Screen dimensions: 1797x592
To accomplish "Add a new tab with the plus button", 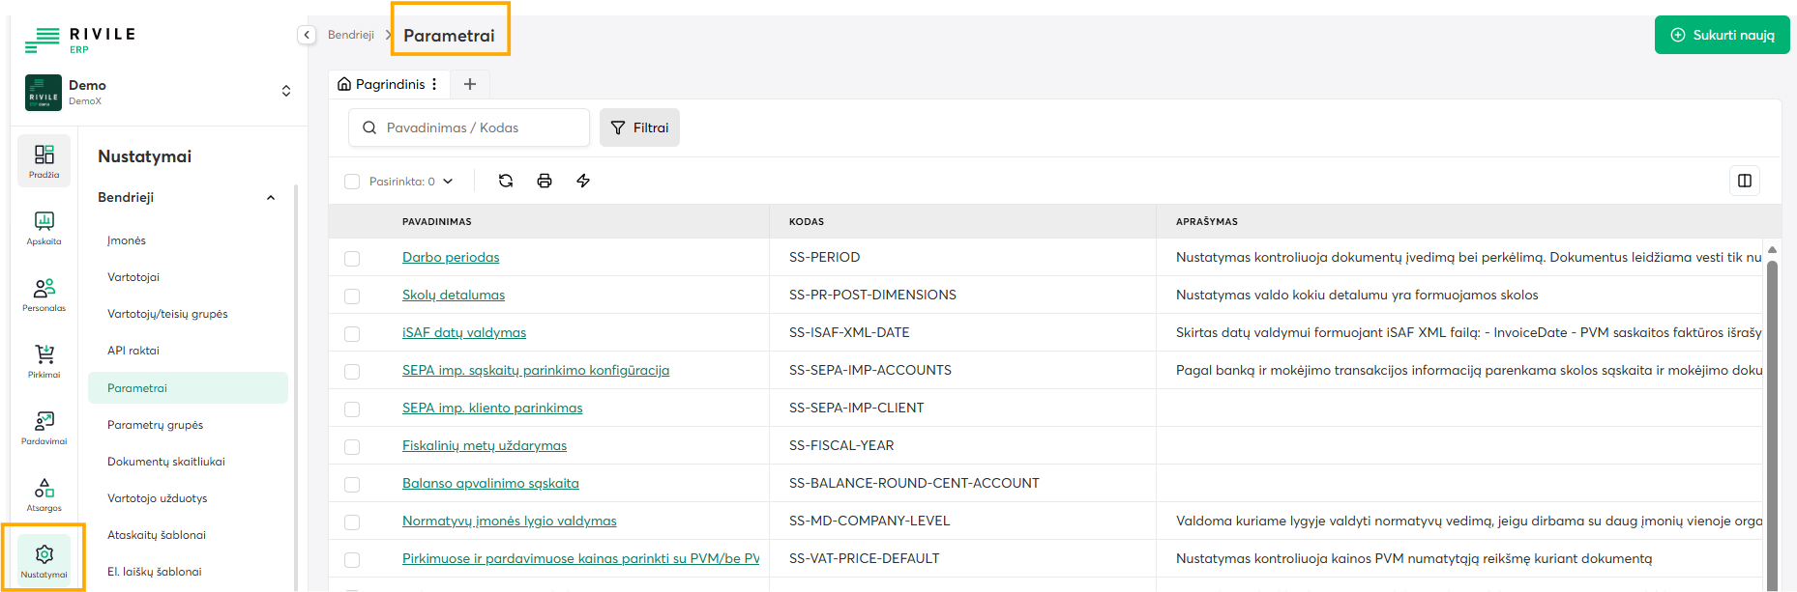I will click(470, 84).
